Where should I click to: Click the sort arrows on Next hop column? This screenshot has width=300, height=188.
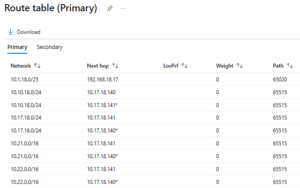(x=115, y=66)
